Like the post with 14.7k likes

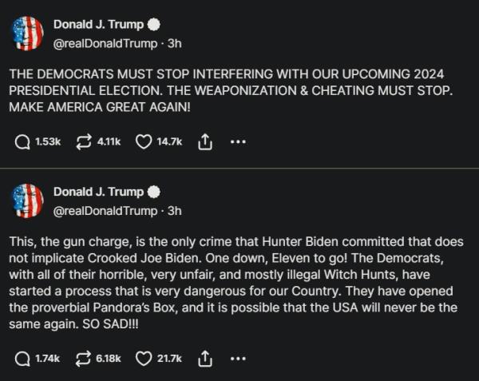pyautogui.click(x=144, y=142)
